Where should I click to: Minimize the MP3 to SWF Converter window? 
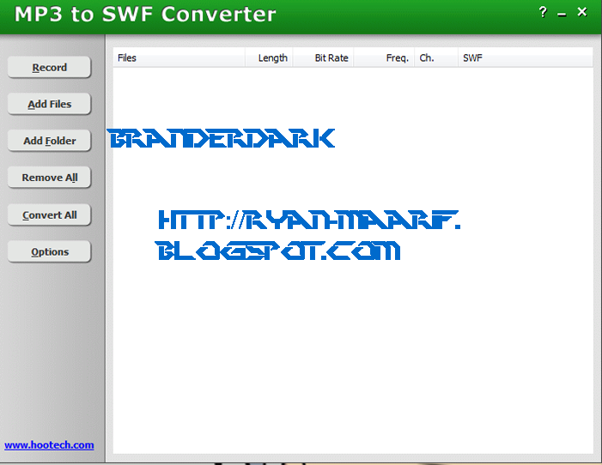[x=562, y=14]
